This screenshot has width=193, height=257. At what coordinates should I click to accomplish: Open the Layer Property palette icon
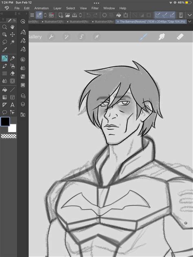[23, 96]
